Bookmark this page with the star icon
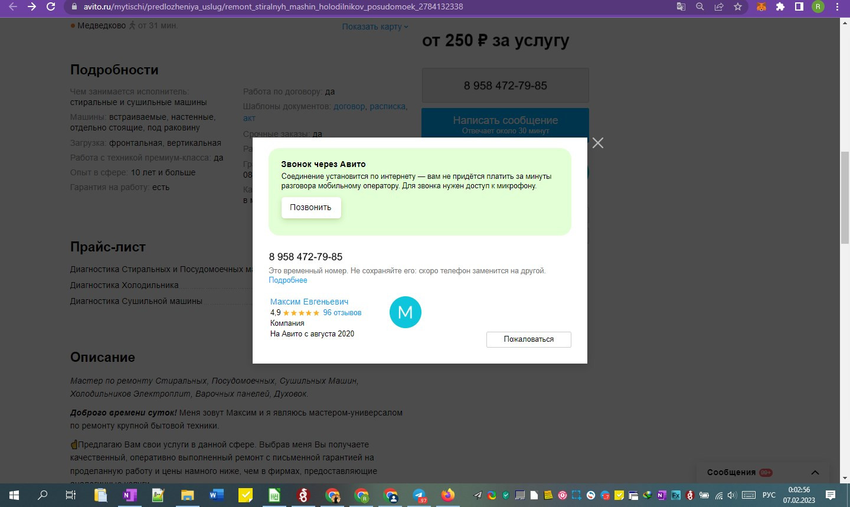 click(x=738, y=6)
